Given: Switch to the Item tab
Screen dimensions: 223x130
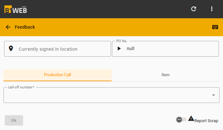Looking at the screenshot, I should (166, 75).
